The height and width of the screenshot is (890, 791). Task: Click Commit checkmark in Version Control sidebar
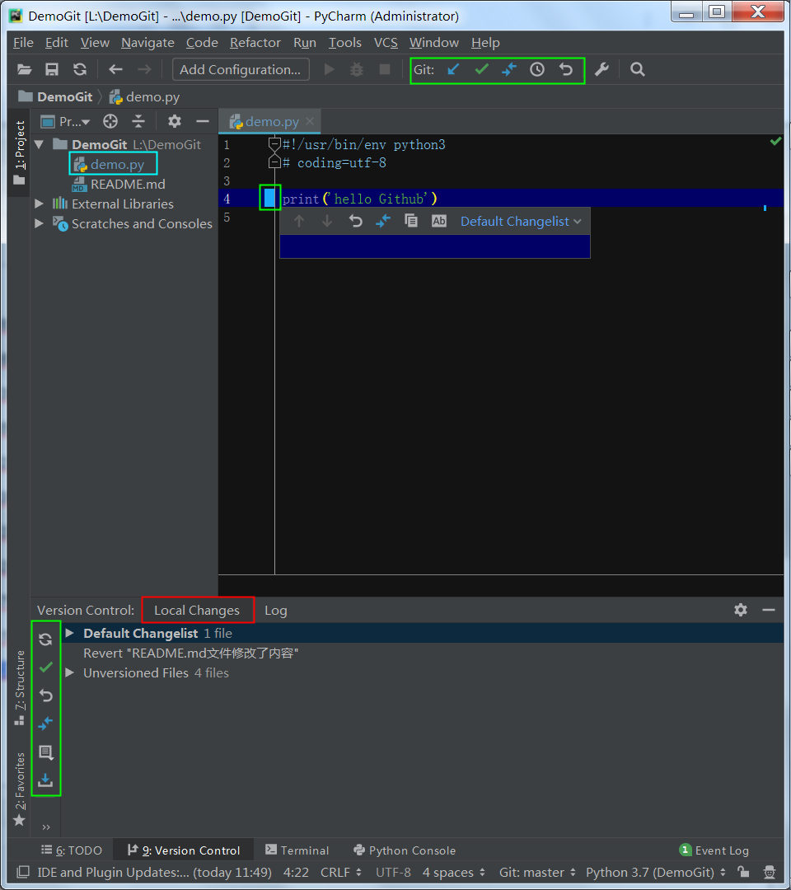(x=46, y=667)
